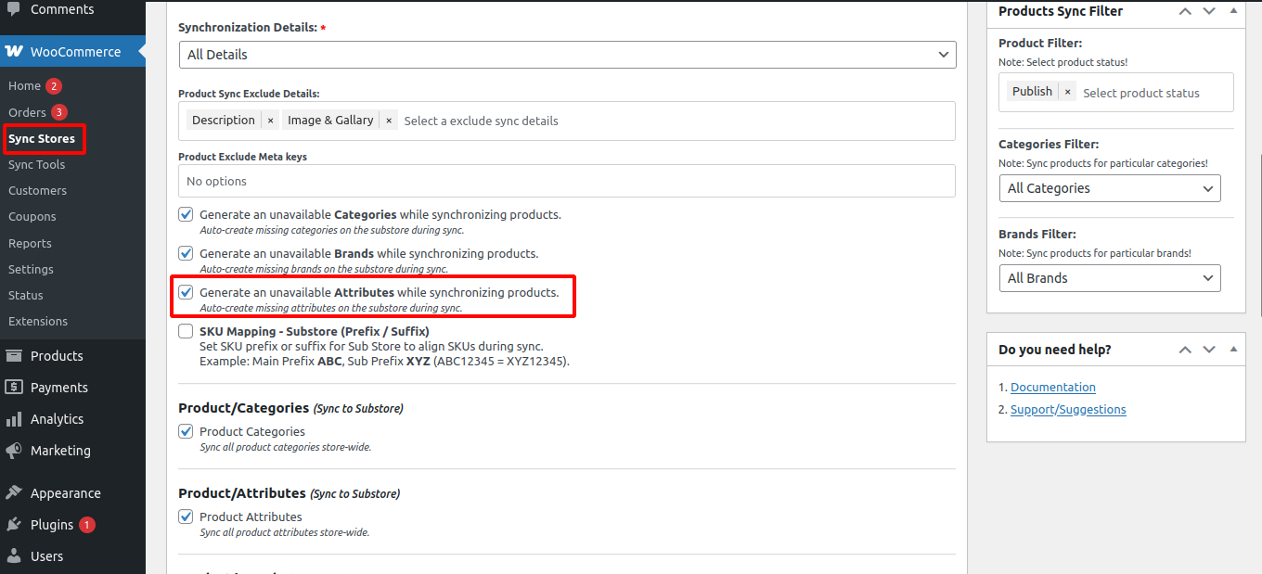Open the Synchronization Details dropdown
This screenshot has height=574, width=1262.
[566, 55]
